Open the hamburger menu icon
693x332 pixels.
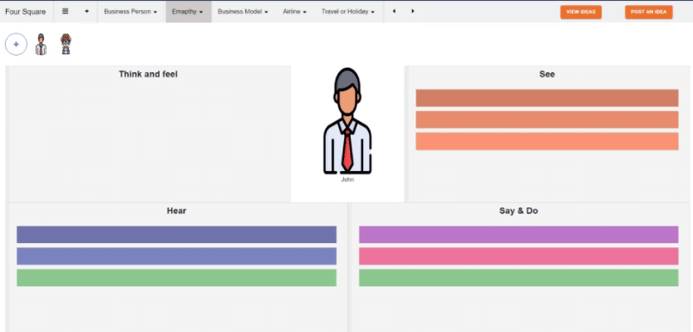[x=66, y=12]
